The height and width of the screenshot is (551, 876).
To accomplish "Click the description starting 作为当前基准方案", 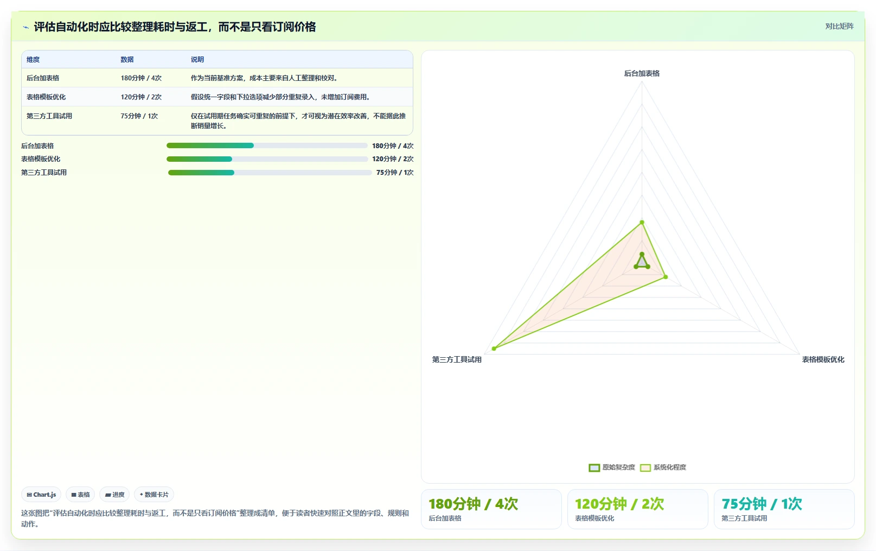I will [265, 78].
